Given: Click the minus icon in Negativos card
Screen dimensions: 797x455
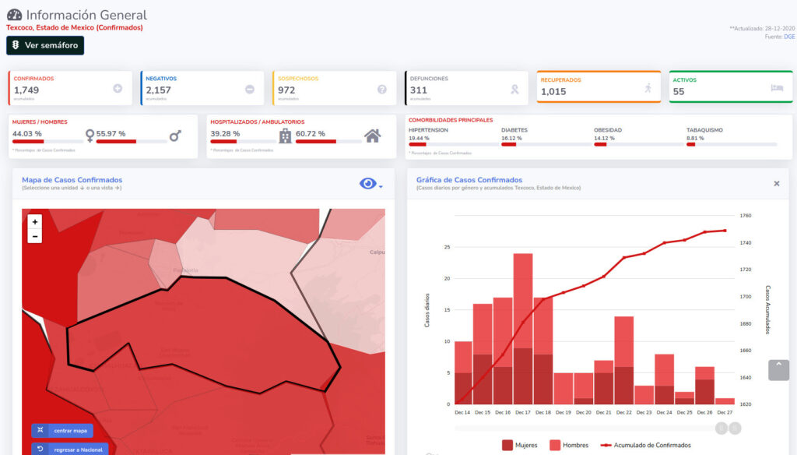Looking at the screenshot, I should point(250,90).
